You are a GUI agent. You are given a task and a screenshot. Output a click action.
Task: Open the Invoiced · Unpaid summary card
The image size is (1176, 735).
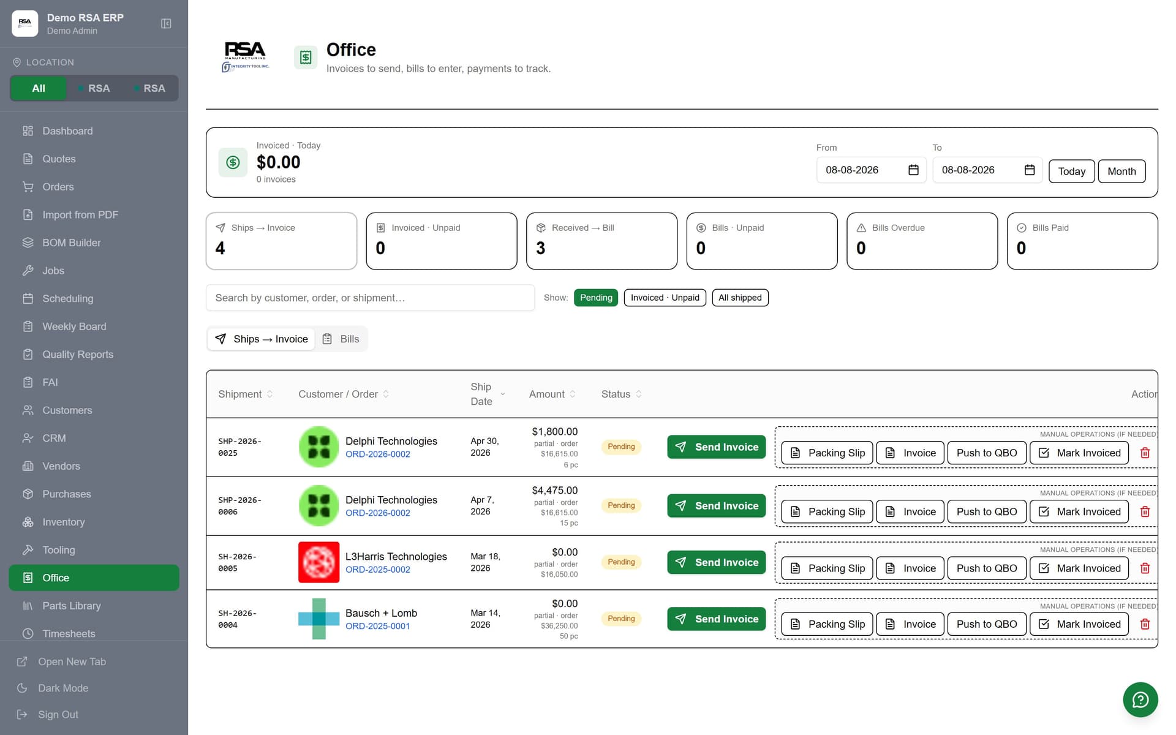click(441, 241)
